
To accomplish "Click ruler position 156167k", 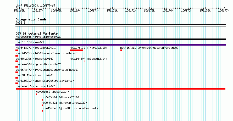I will click(38, 10).
